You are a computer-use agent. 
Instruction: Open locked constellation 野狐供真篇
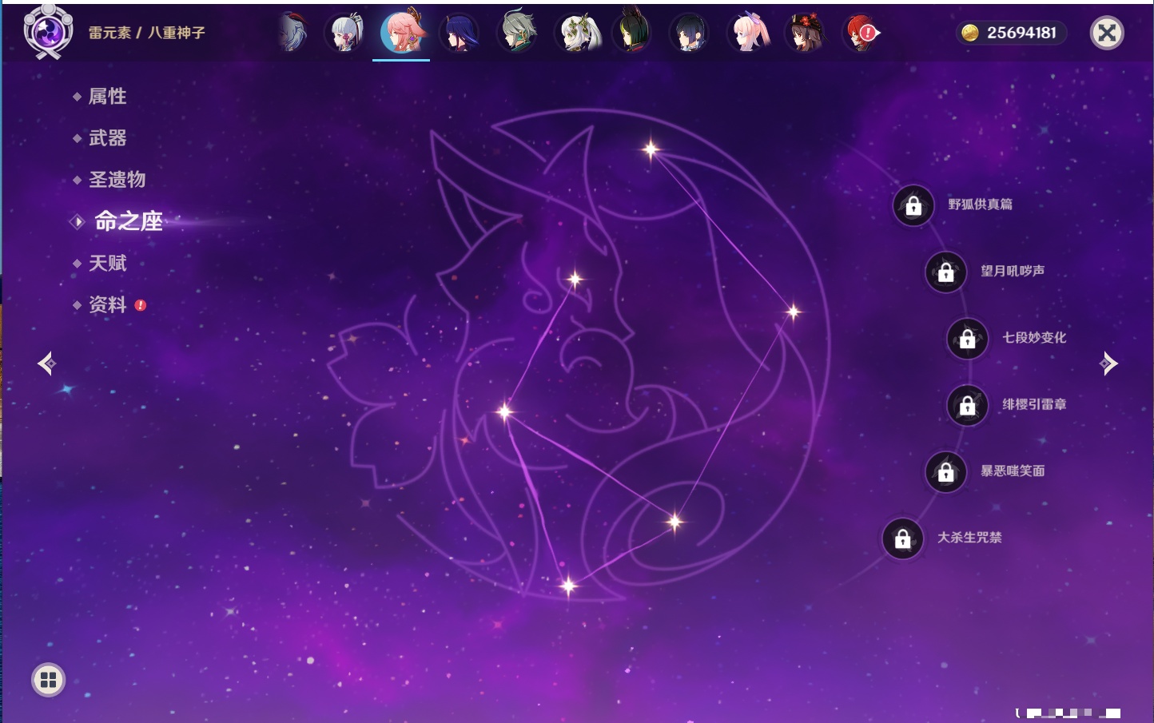coord(913,206)
